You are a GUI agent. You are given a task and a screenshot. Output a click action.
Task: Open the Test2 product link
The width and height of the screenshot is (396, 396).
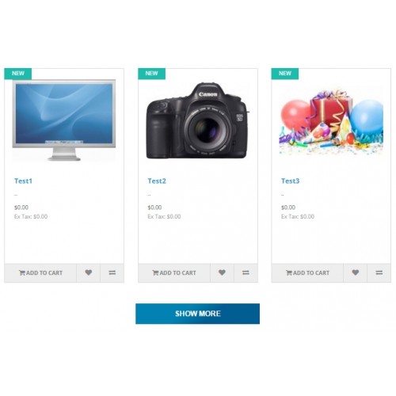(157, 181)
